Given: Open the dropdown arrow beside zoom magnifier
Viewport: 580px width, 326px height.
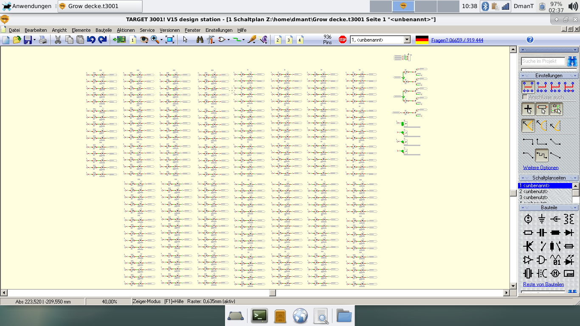Looking at the screenshot, I should 162,40.
